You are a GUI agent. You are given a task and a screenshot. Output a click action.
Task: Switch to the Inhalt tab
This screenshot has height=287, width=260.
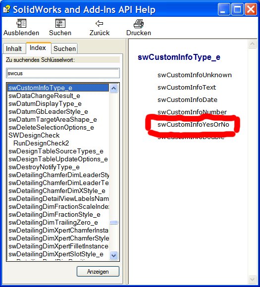point(14,48)
